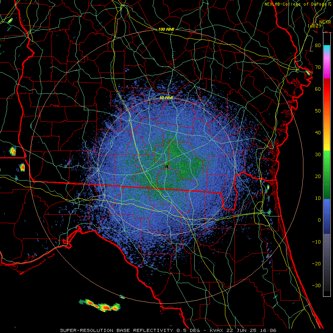
Task: Click the 20 value on the dBZ scale
Action: click(x=318, y=176)
